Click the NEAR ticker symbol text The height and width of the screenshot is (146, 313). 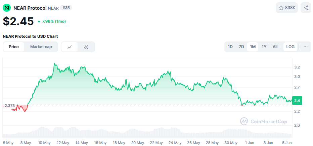(53, 8)
